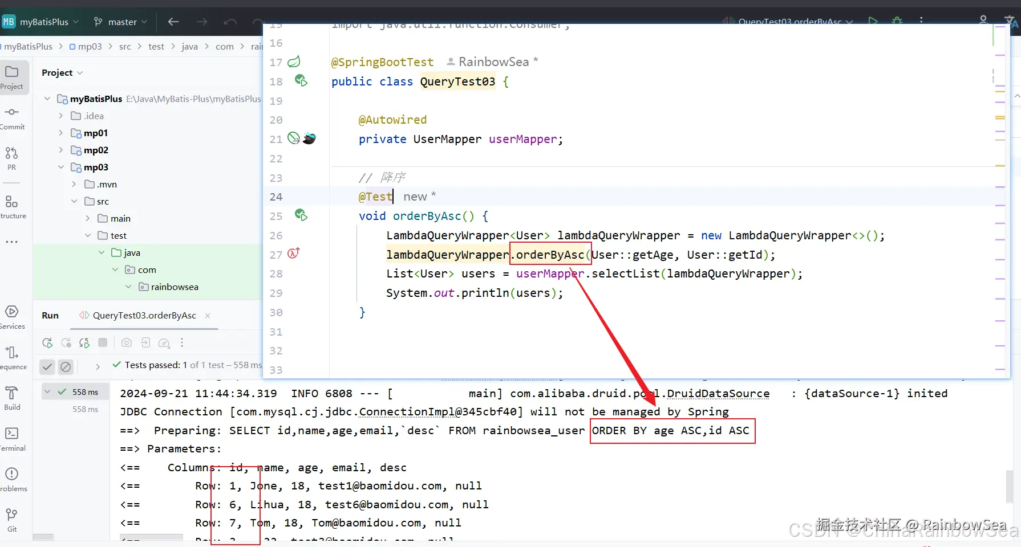Image resolution: width=1021 pixels, height=547 pixels.
Task: Click the 'Tests passed: 1' status text
Action: pos(156,365)
